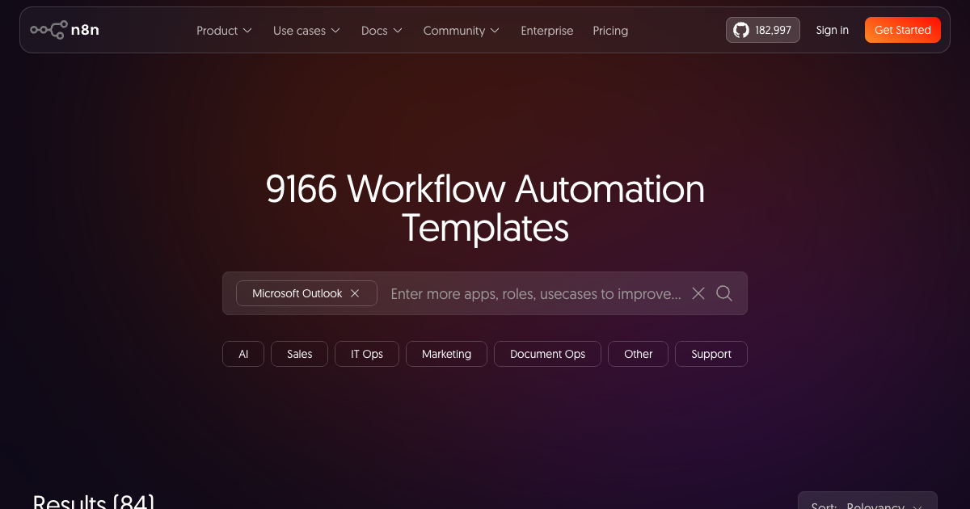This screenshot has width=970, height=509.
Task: Click into the search input field
Action: [533, 293]
